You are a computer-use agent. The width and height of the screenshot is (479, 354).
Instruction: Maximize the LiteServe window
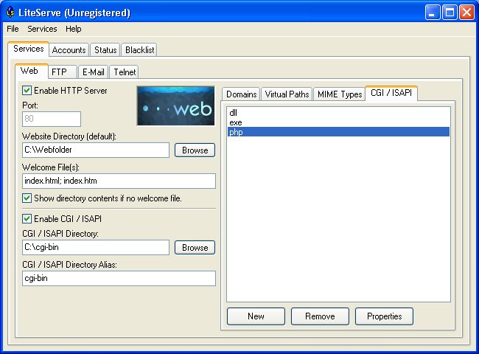tap(450, 13)
